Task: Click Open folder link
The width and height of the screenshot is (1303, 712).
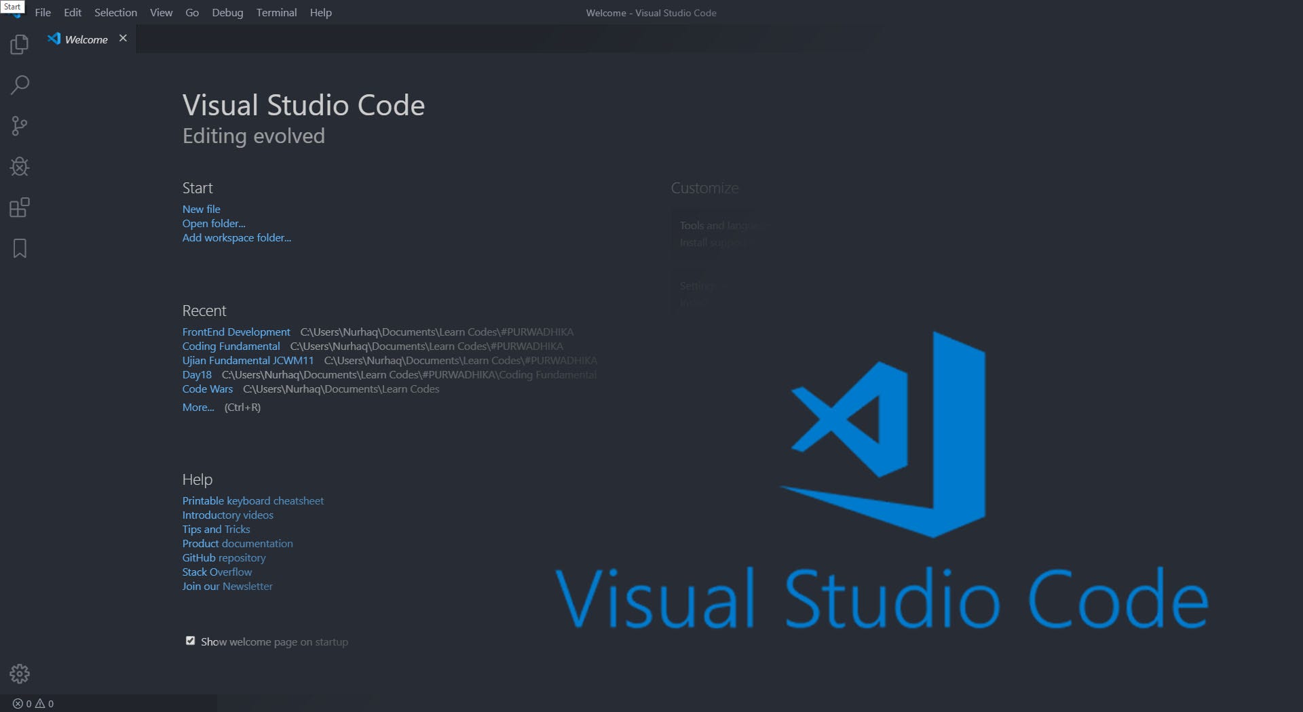Action: tap(213, 223)
